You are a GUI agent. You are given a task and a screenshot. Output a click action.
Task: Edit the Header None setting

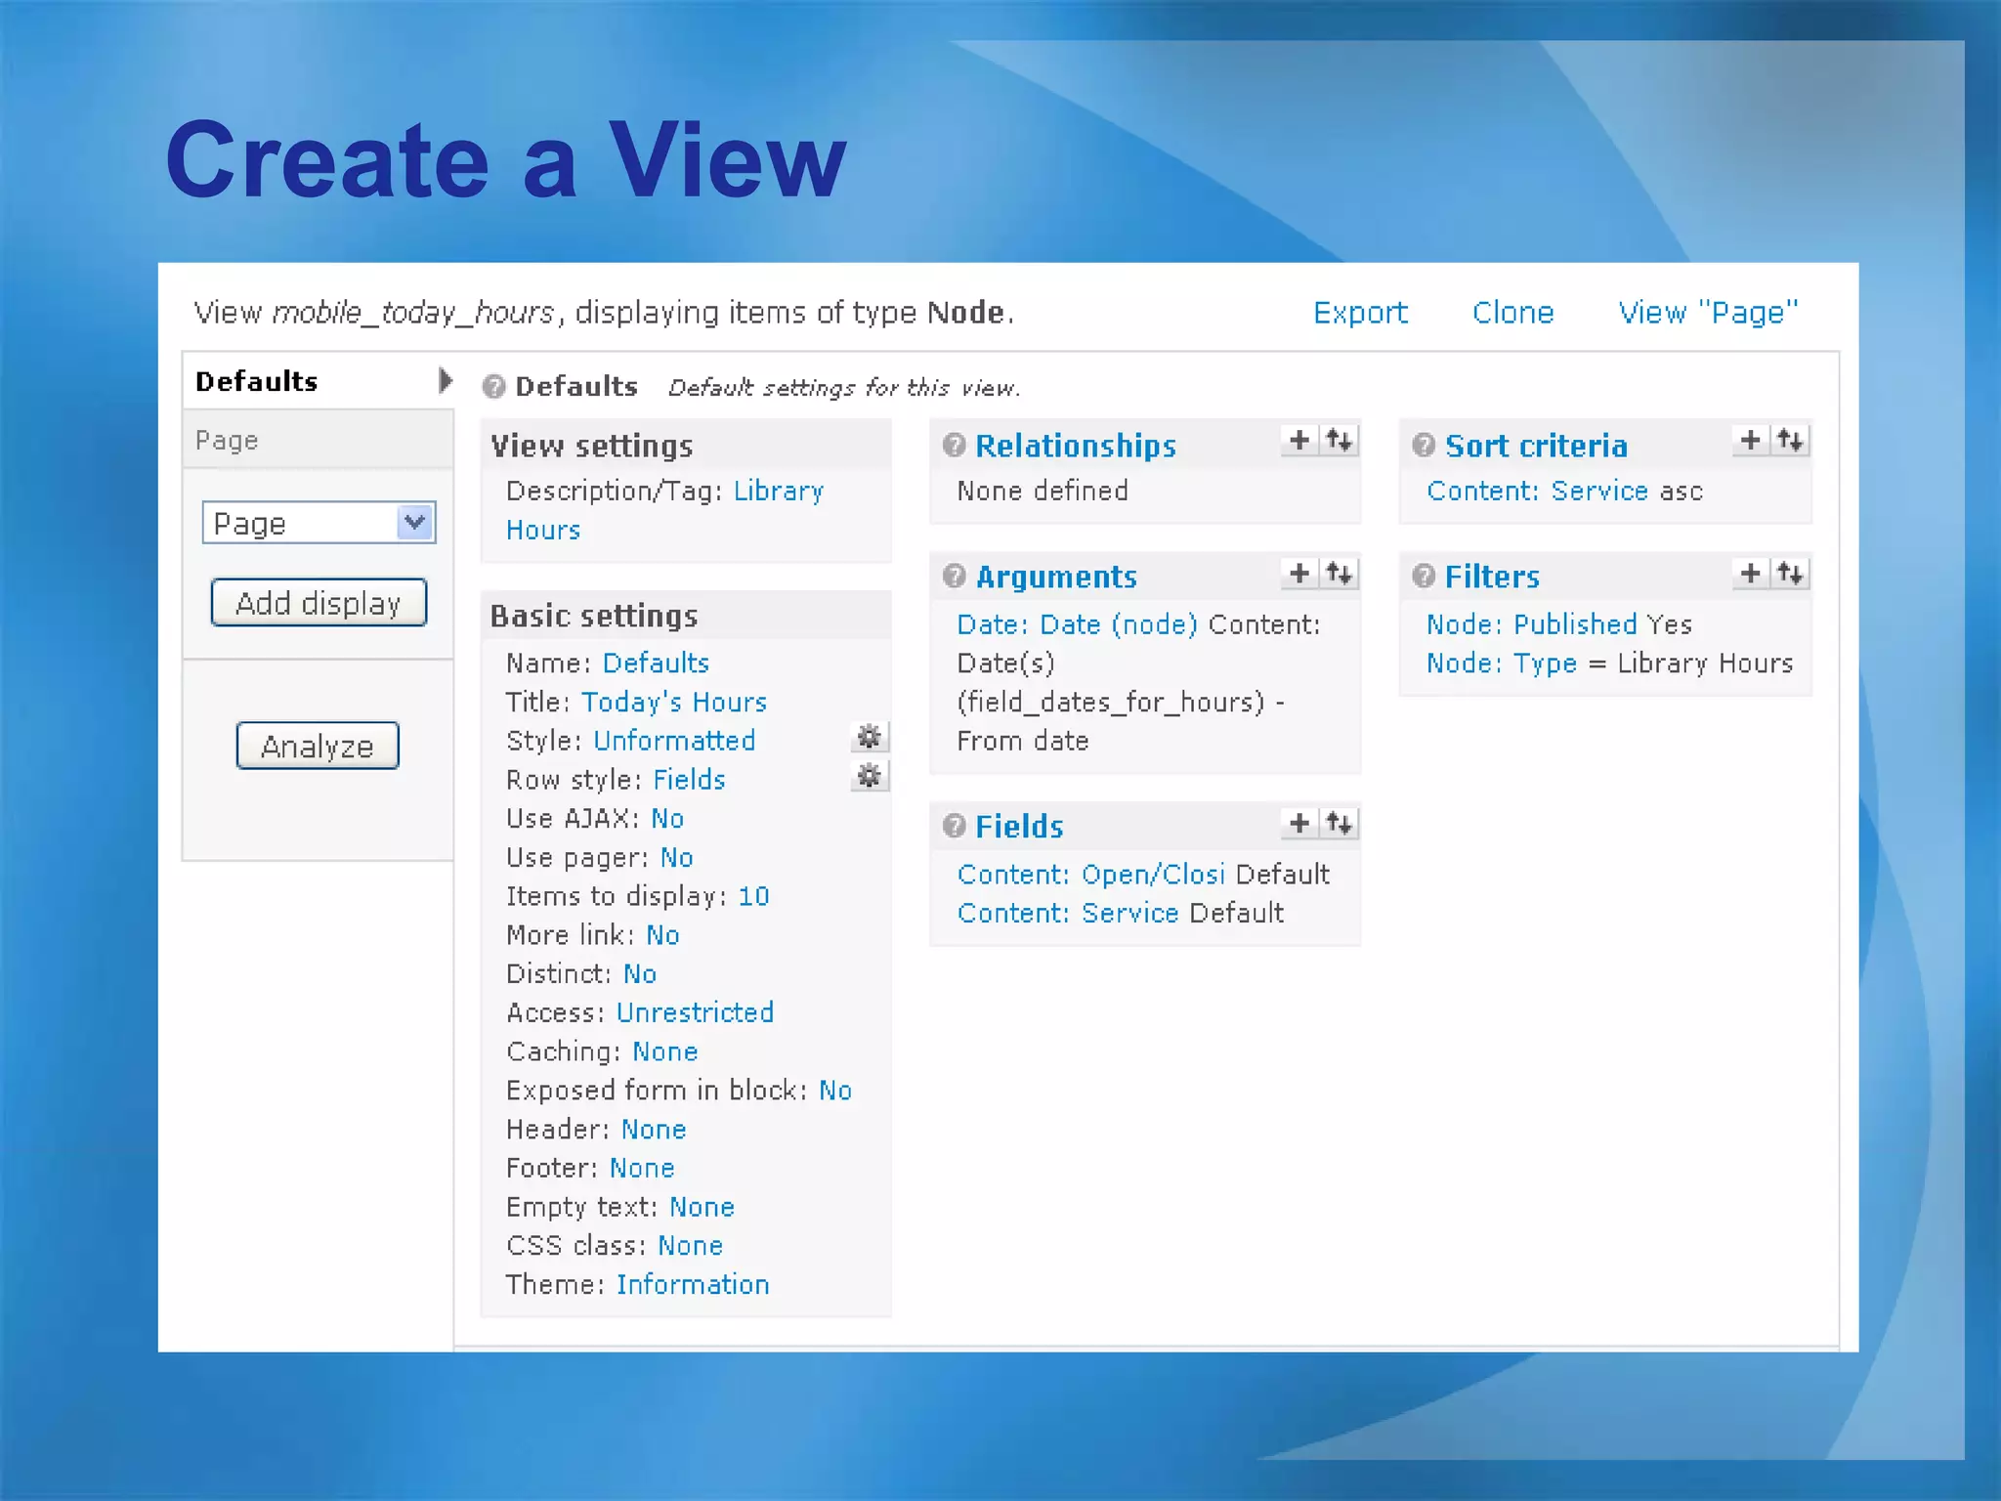tap(654, 1130)
